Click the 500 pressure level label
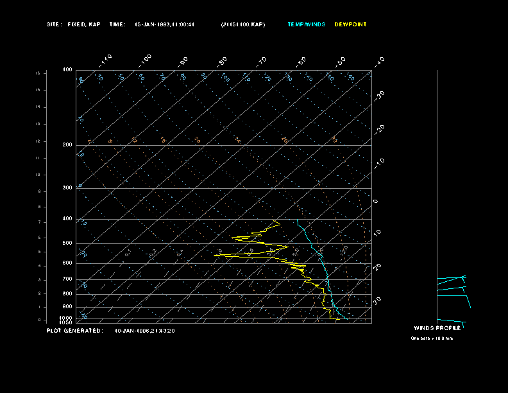508x393 pixels. 67,243
